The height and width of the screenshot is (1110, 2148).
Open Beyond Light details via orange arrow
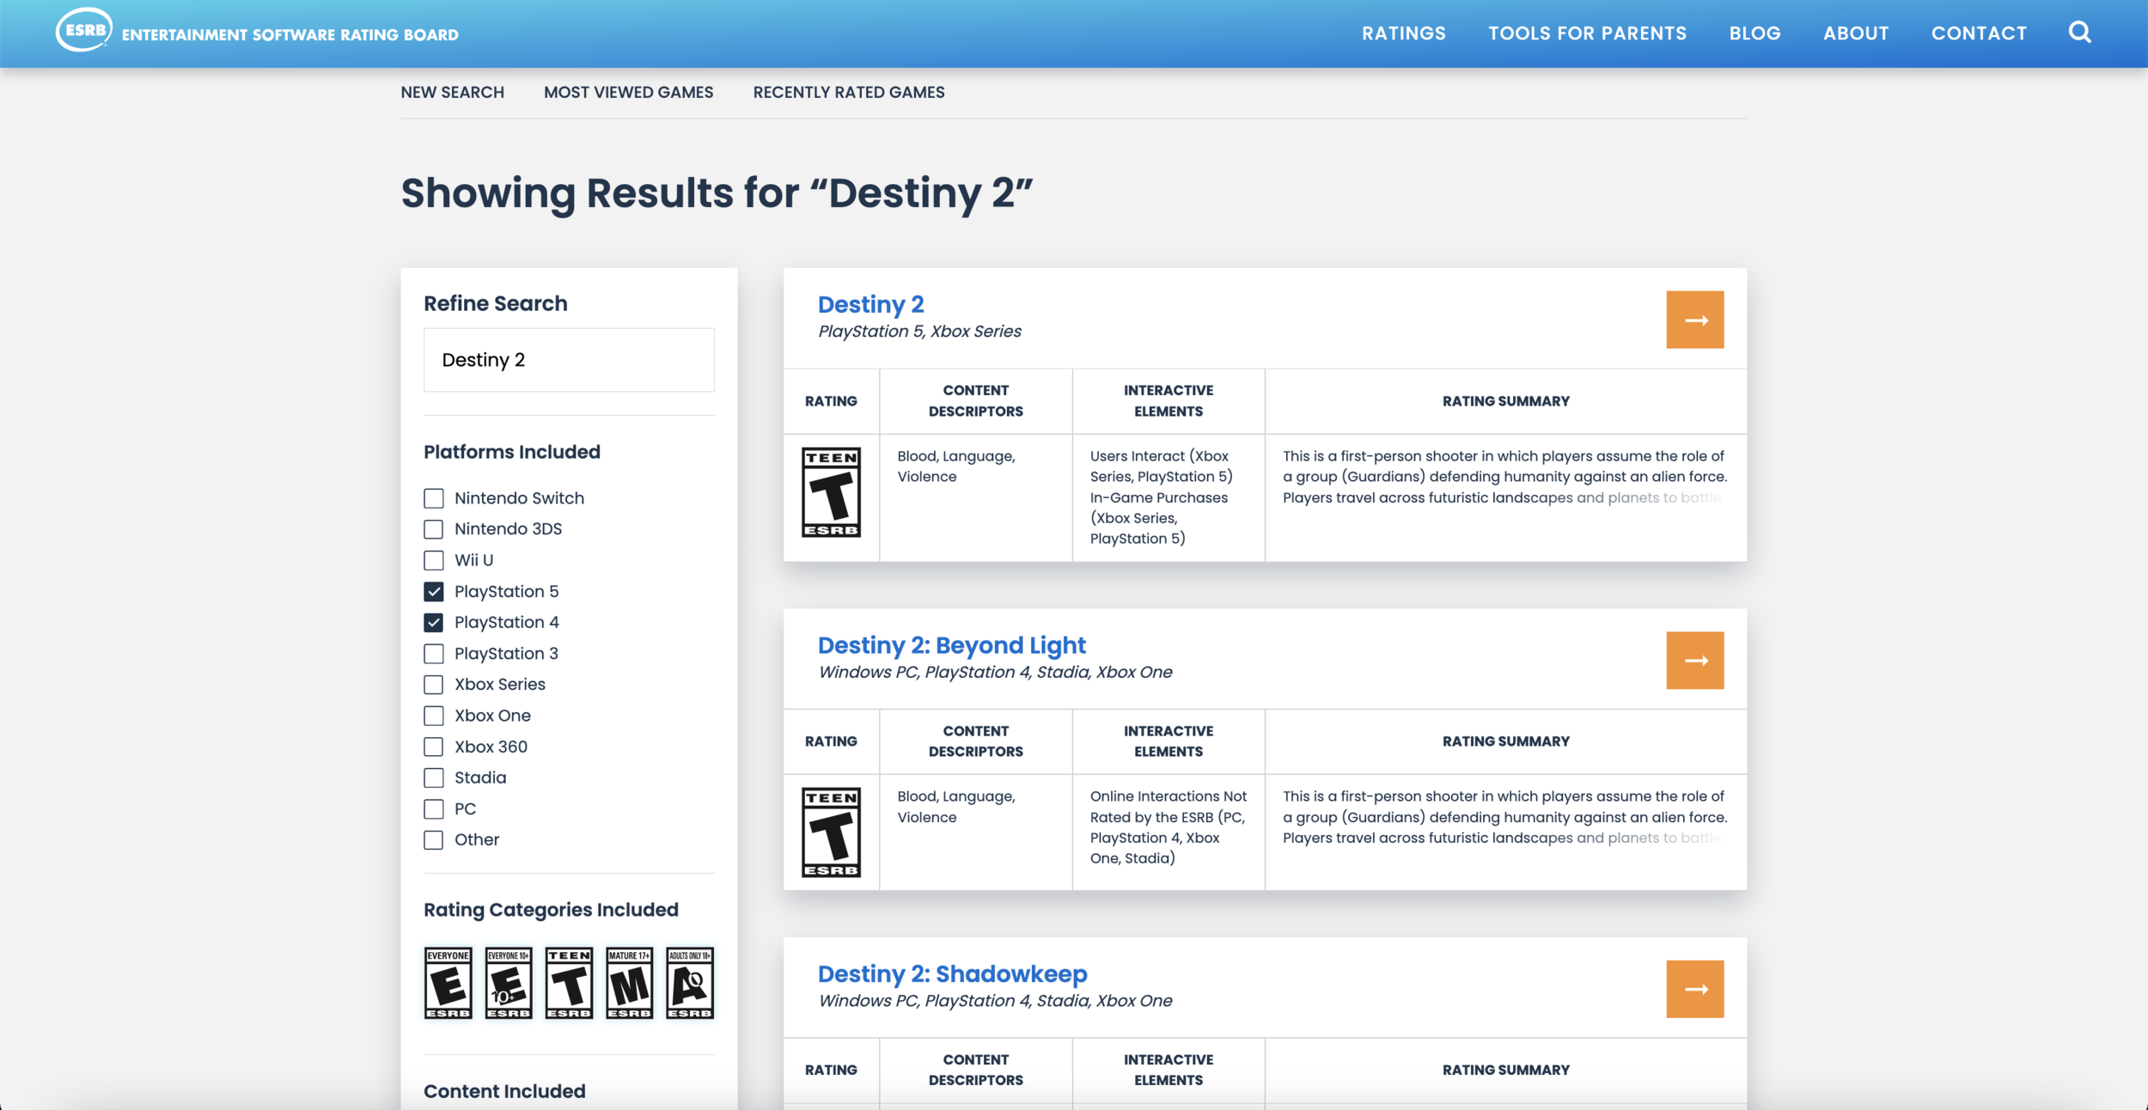click(1694, 661)
